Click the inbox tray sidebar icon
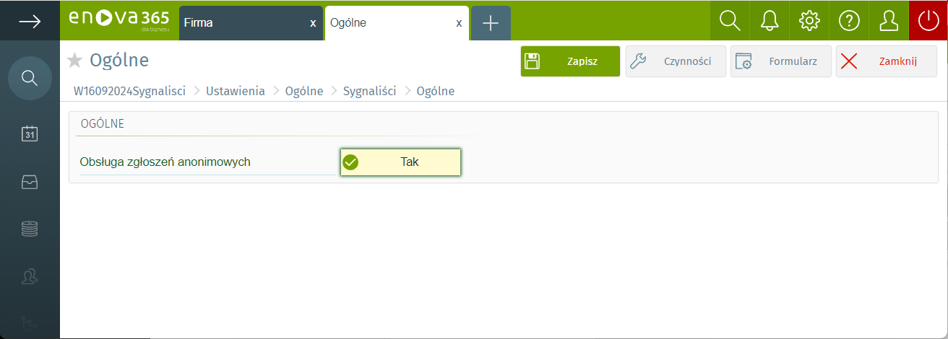Image resolution: width=948 pixels, height=339 pixels. click(30, 182)
